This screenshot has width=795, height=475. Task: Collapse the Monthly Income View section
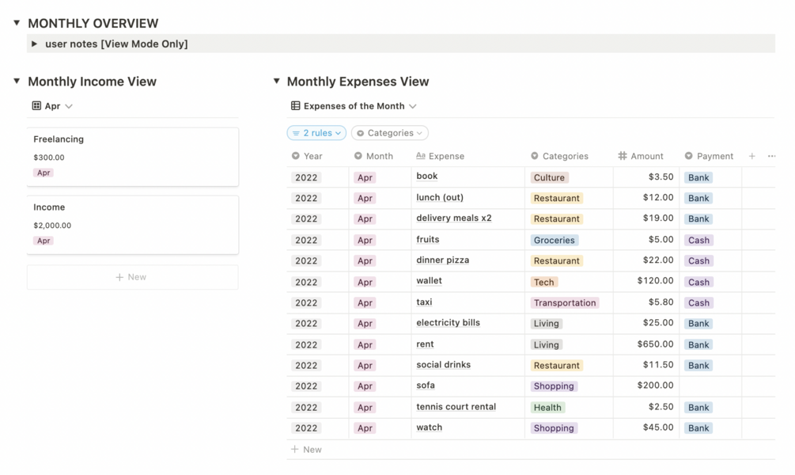[17, 81]
